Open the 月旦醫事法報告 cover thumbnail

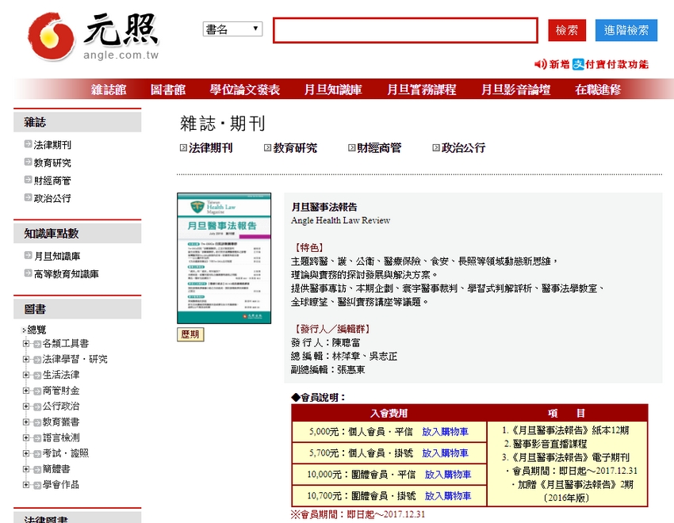pyautogui.click(x=224, y=258)
